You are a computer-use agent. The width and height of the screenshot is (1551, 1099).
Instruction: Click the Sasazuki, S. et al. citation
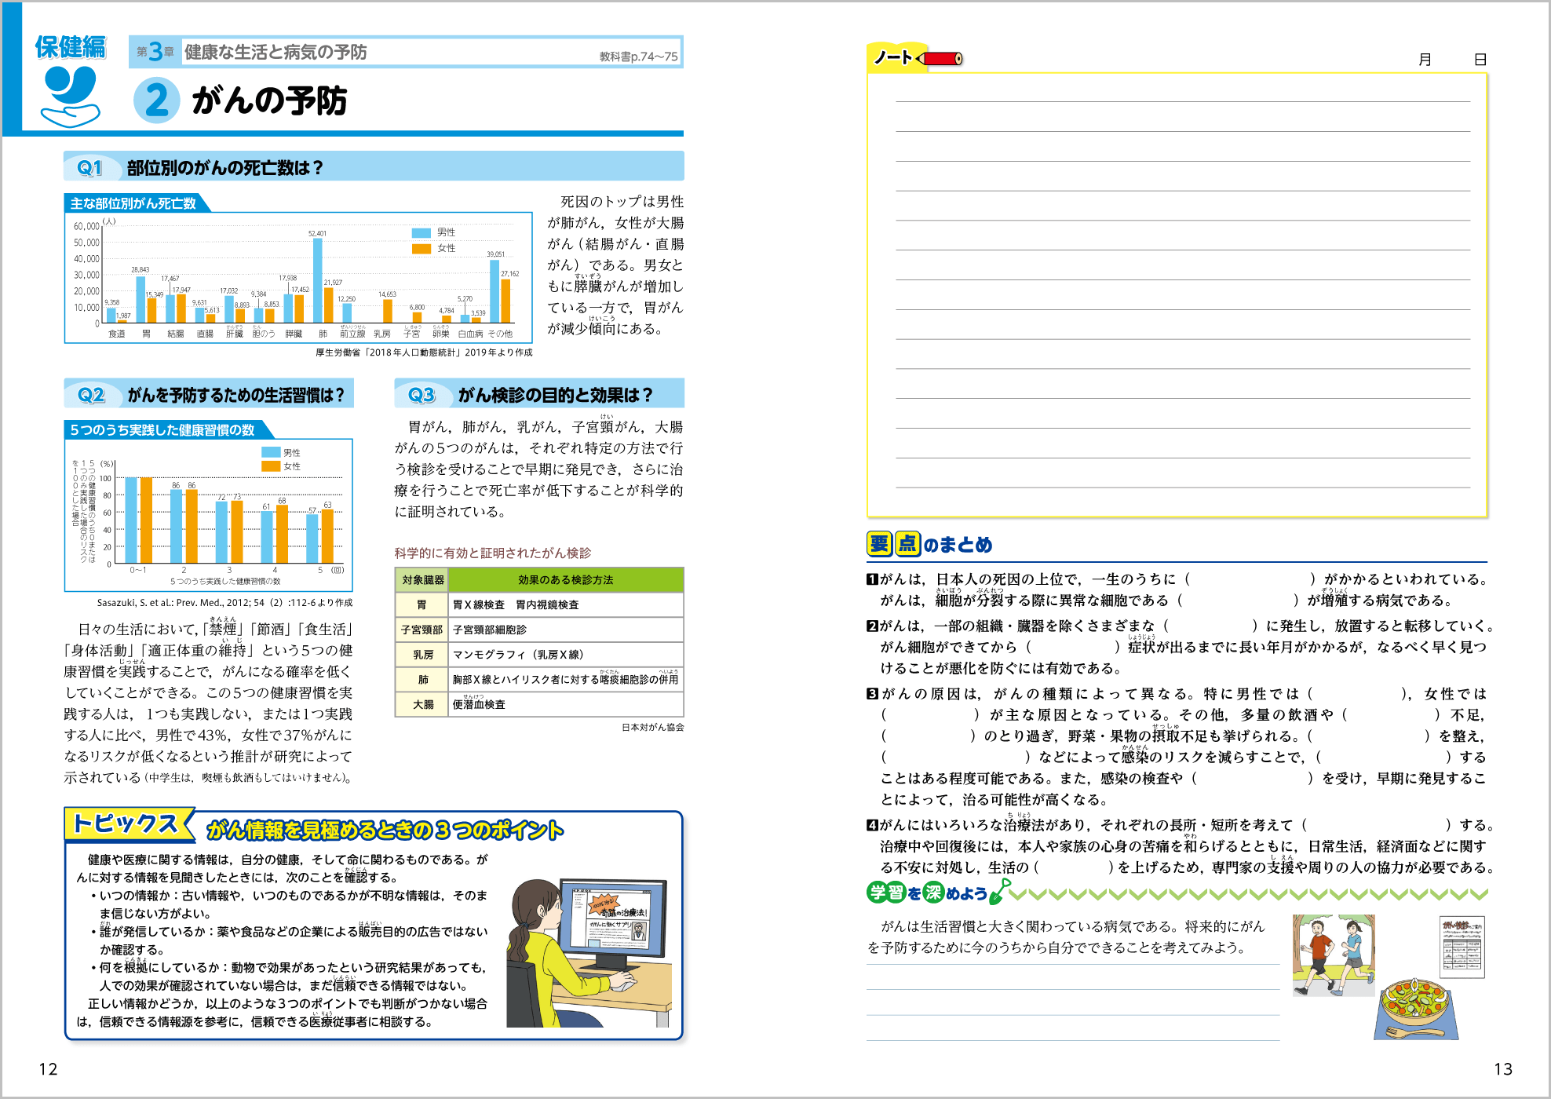click(224, 603)
